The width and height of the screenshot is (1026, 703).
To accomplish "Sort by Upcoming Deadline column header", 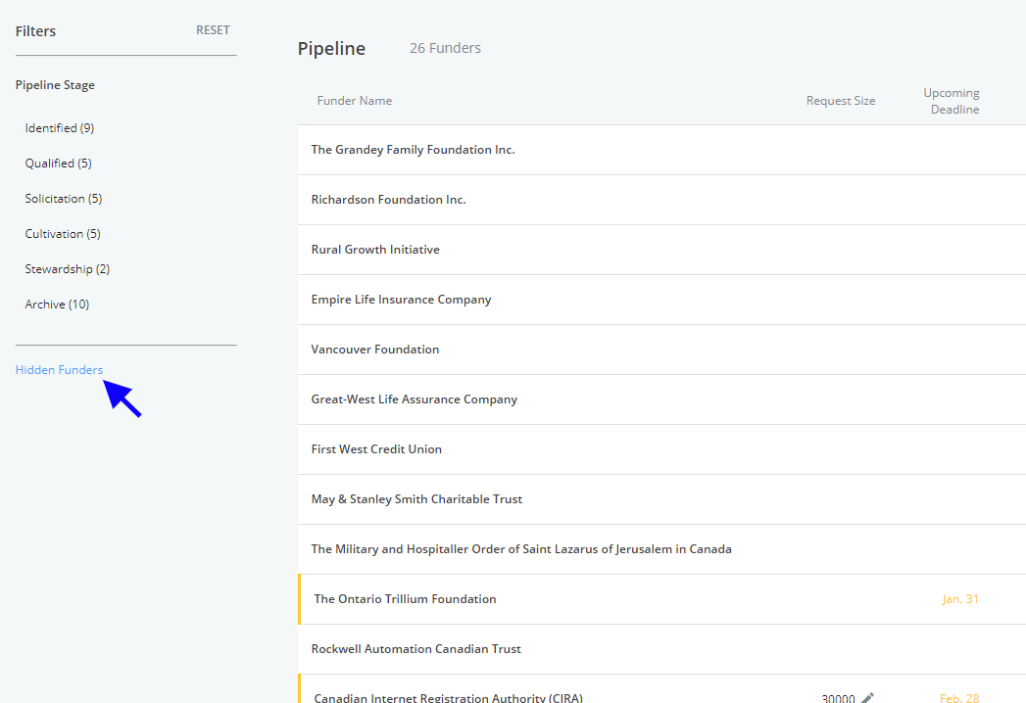I will tap(952, 101).
